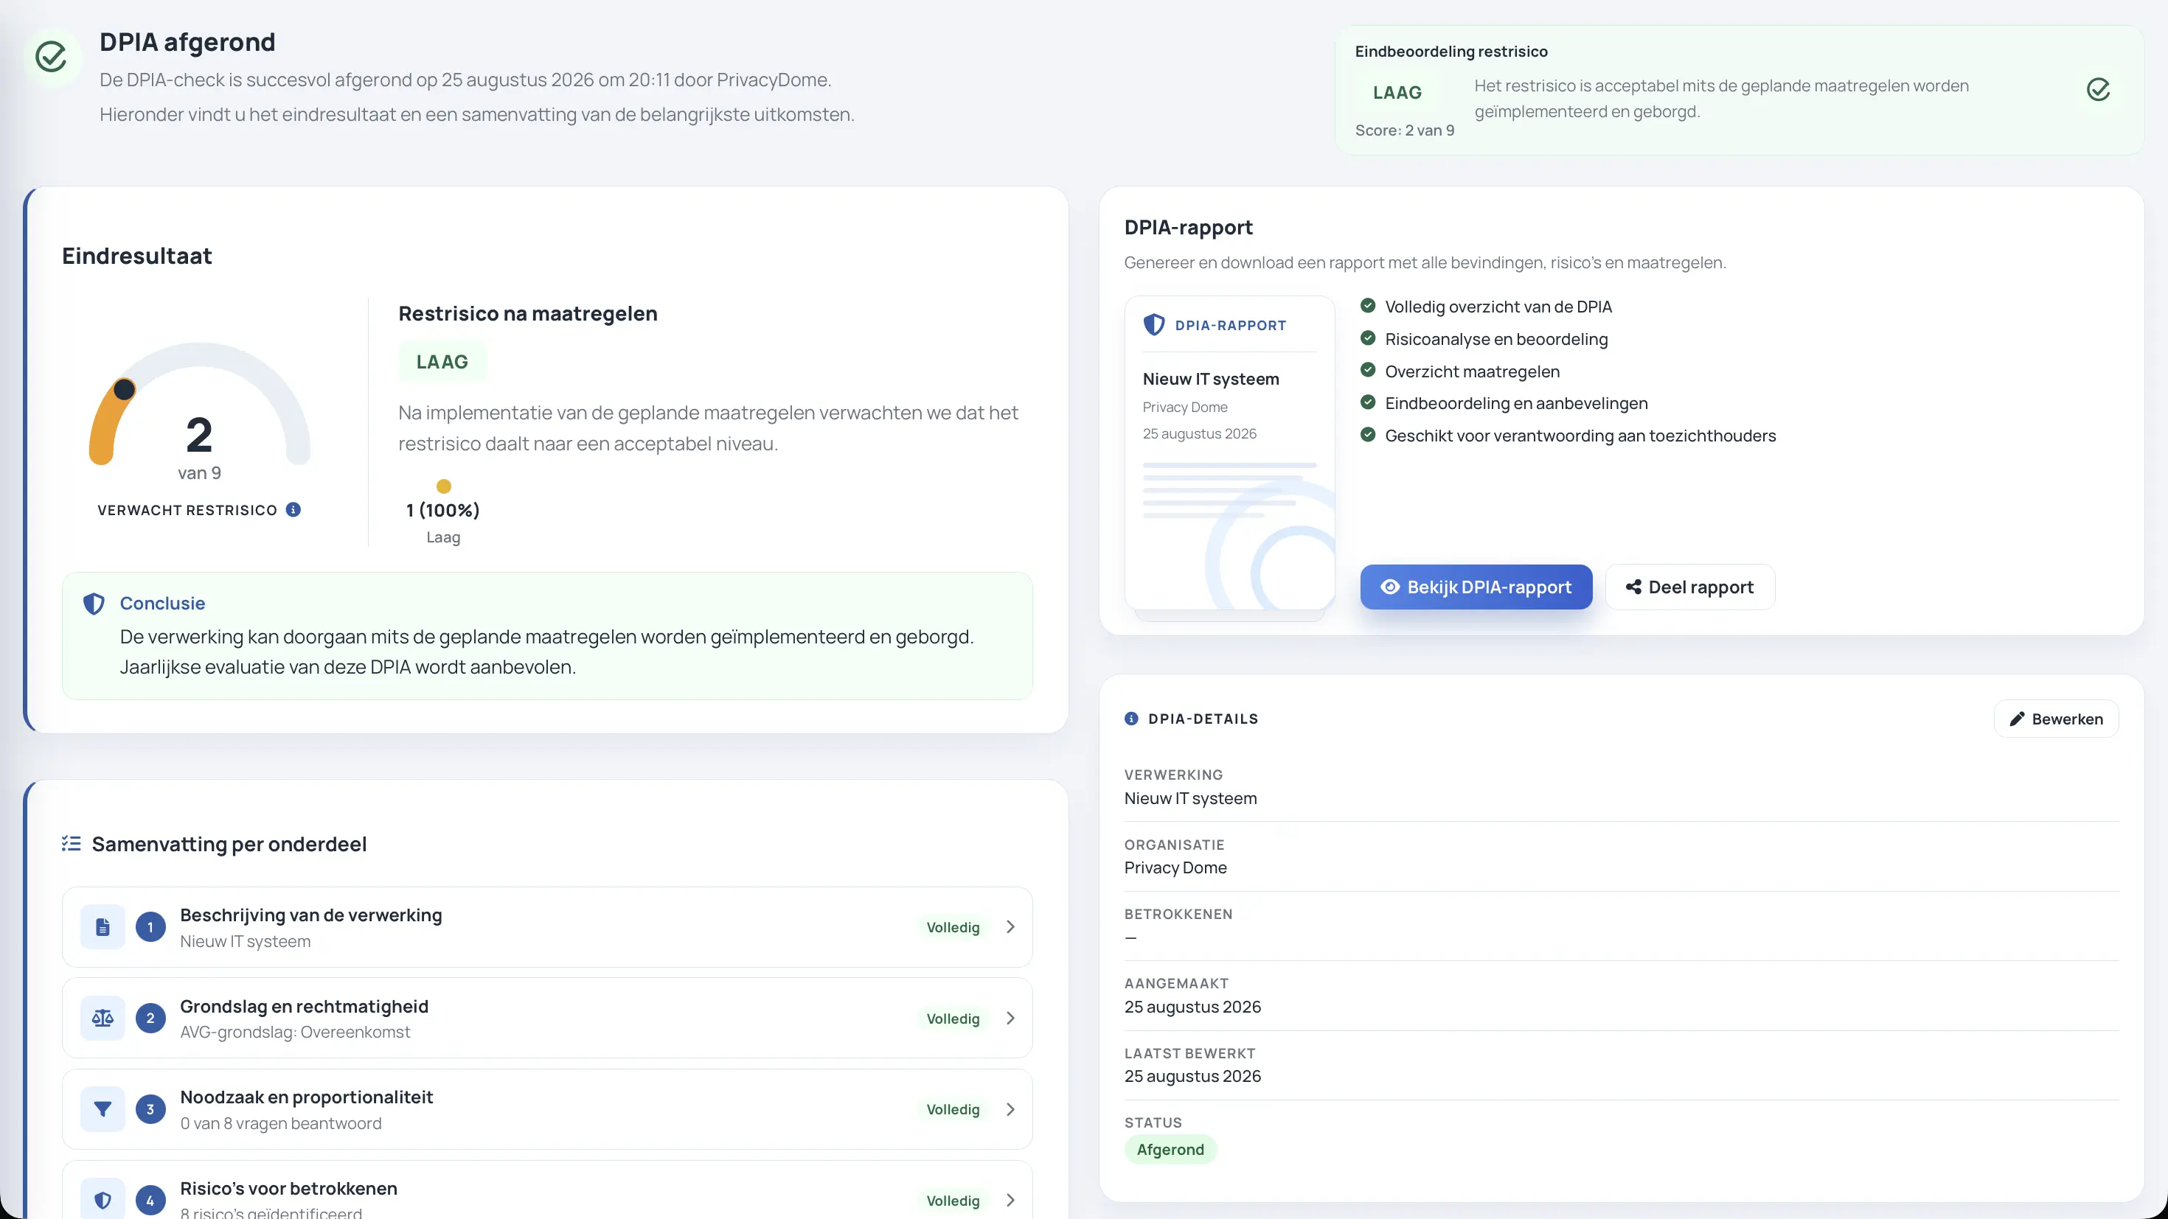2168x1219 pixels.
Task: Click the green checkmark icon beside DPIA afgerond
Action: click(x=52, y=56)
